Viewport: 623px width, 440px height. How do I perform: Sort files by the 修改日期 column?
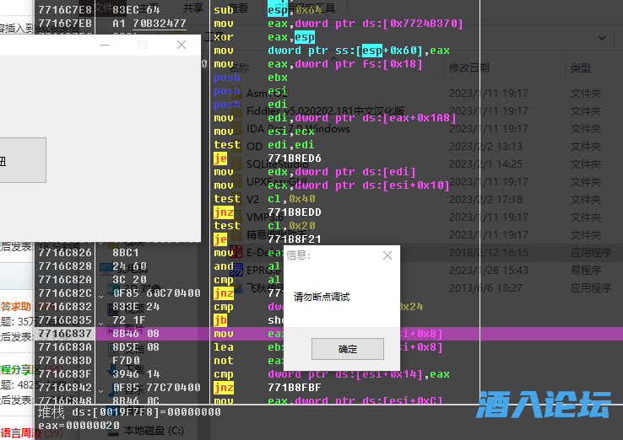pyautogui.click(x=469, y=67)
